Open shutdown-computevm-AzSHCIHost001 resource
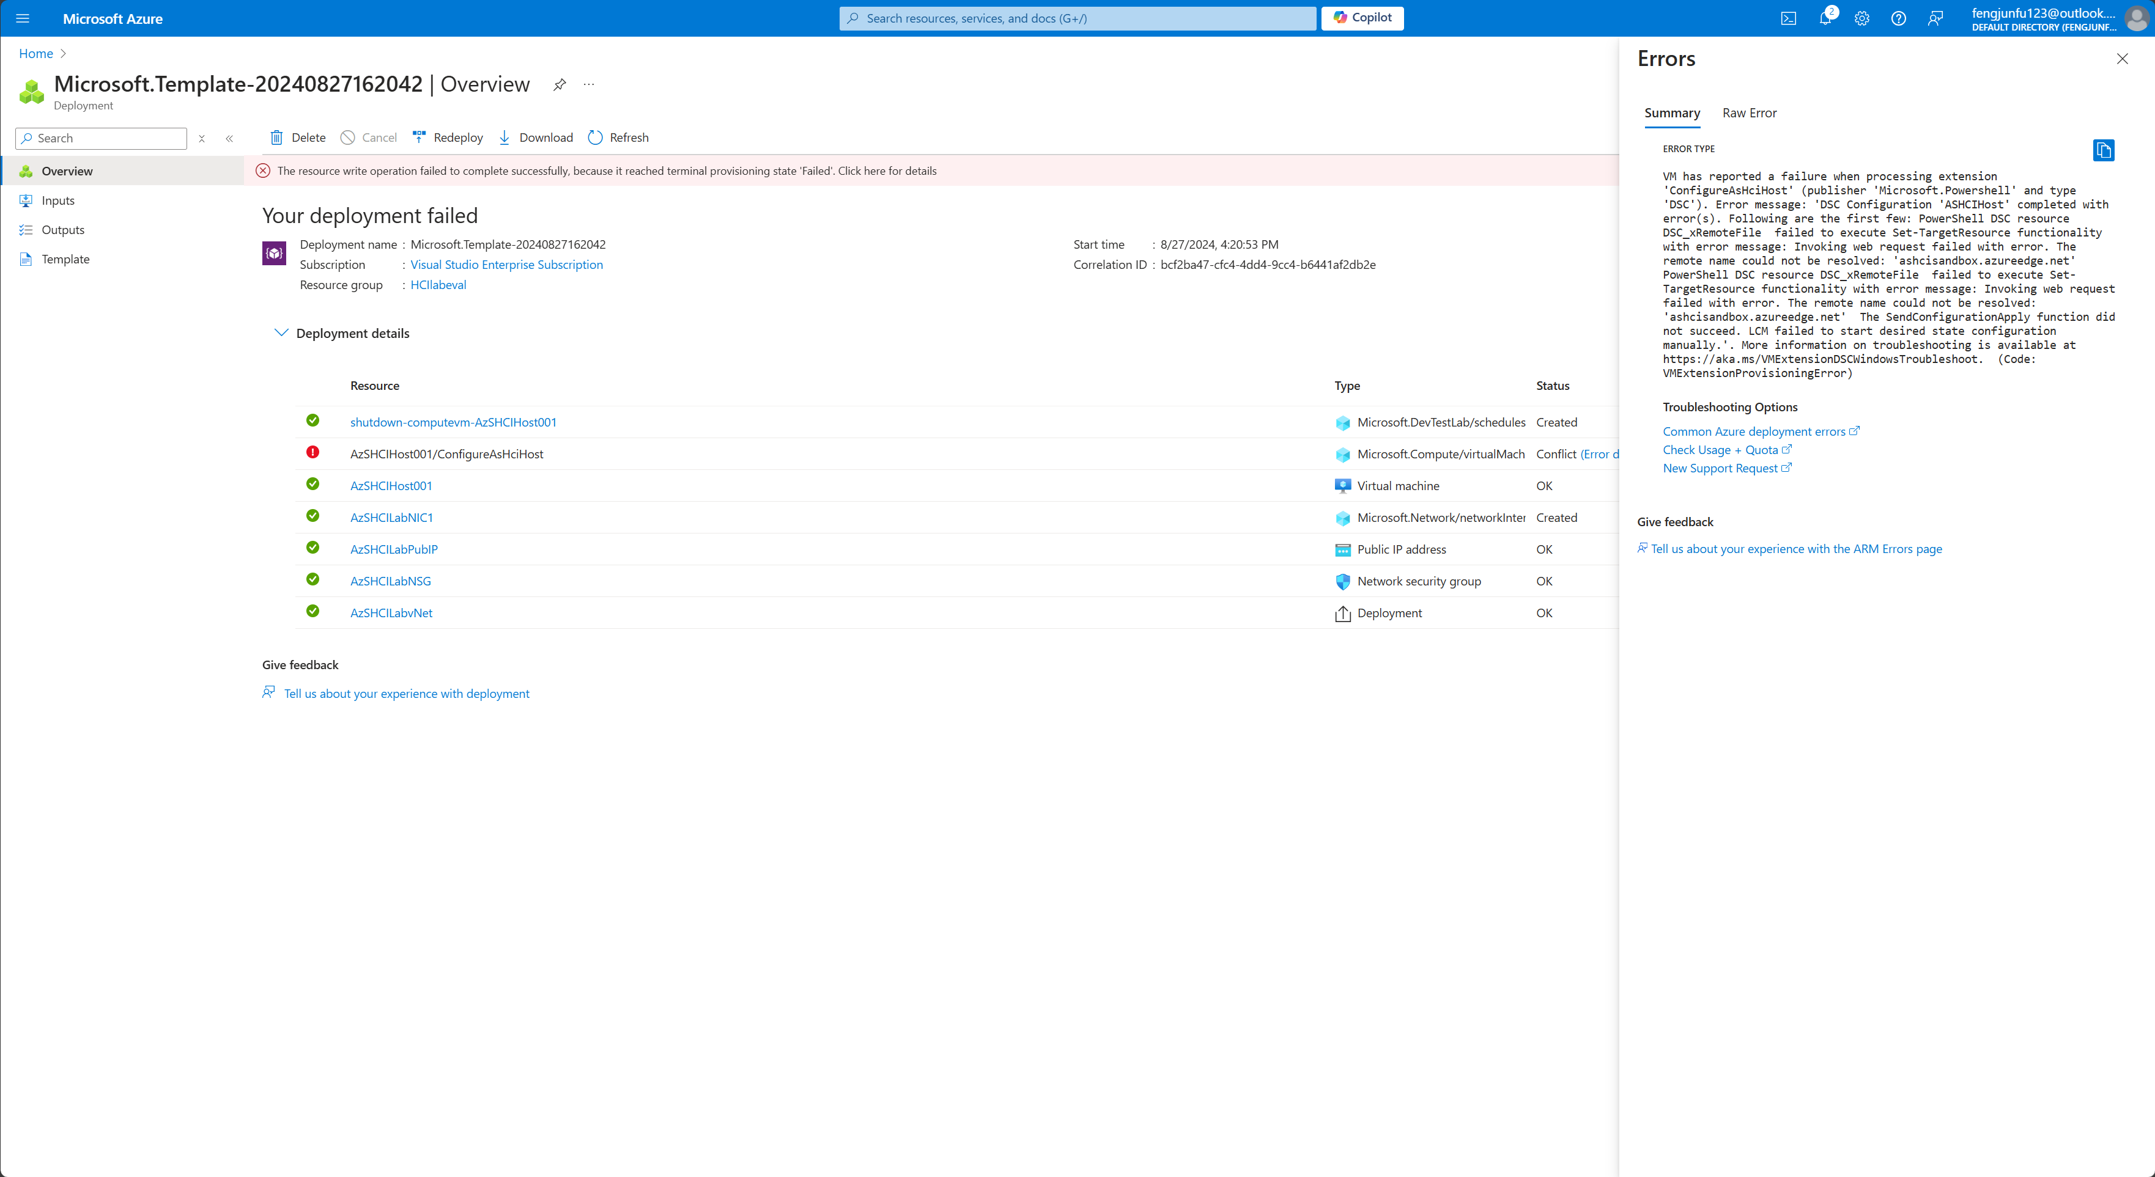2155x1177 pixels. click(453, 422)
